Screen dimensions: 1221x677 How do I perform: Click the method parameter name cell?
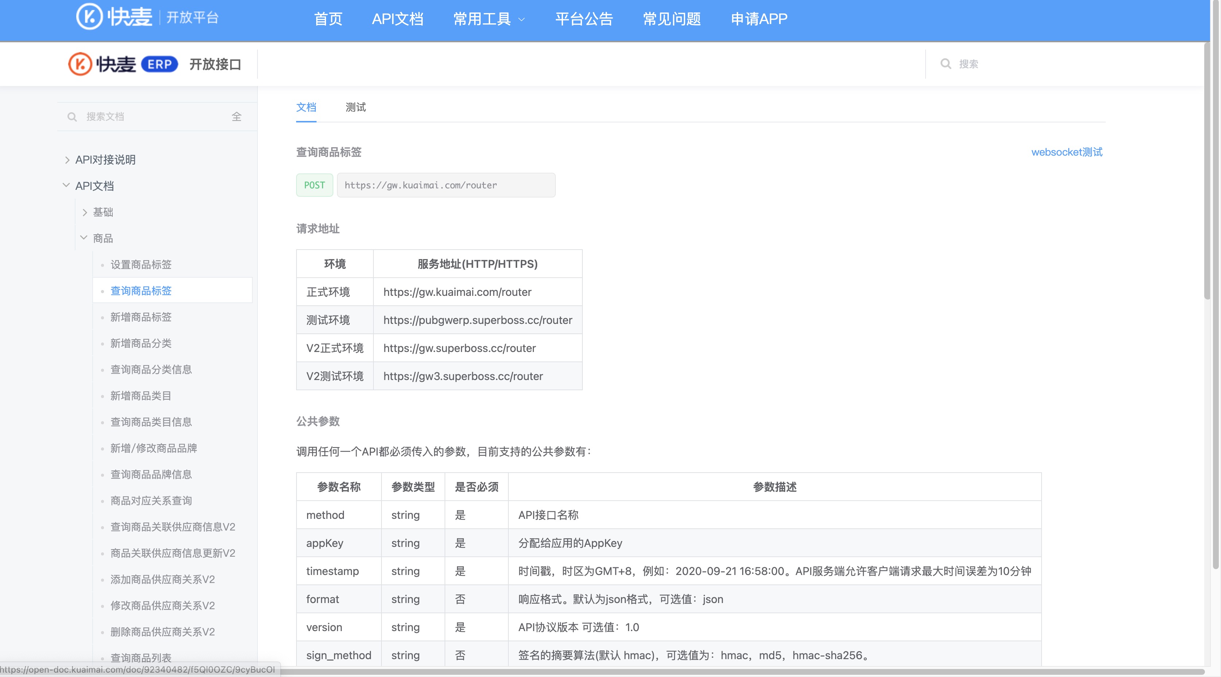click(339, 515)
